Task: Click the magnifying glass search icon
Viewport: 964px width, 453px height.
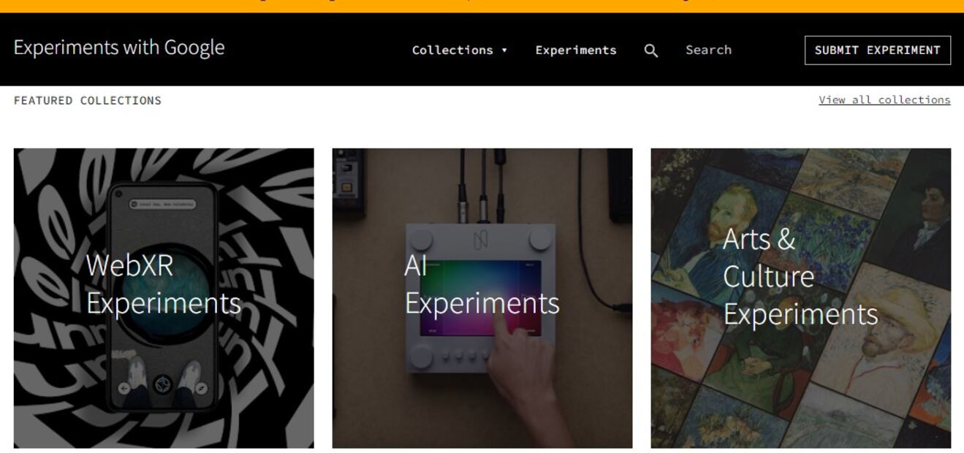Action: tap(650, 50)
